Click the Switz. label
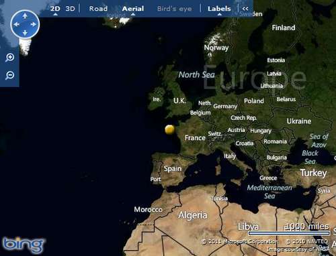 (x=215, y=133)
